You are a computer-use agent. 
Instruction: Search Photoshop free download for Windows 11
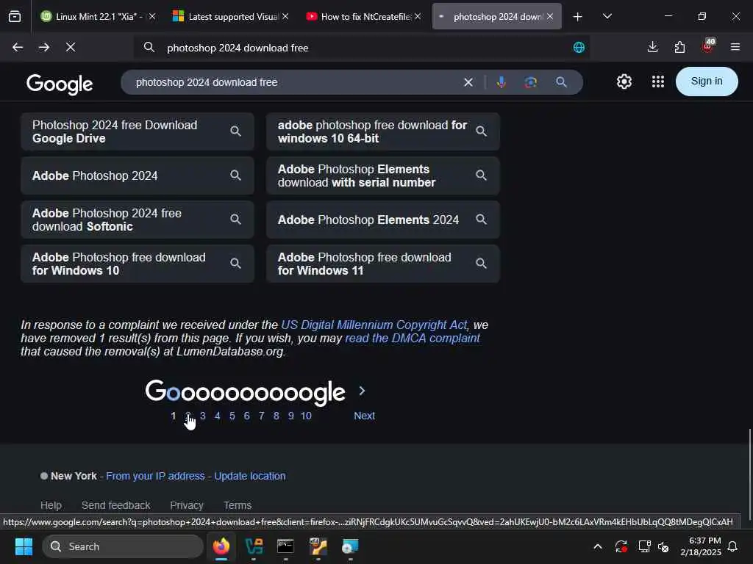click(x=383, y=264)
